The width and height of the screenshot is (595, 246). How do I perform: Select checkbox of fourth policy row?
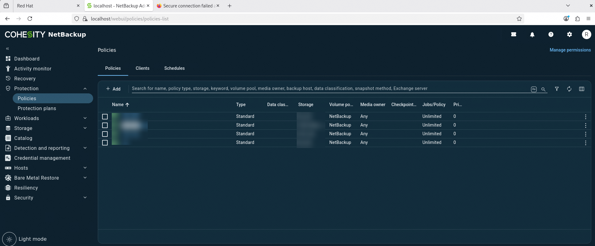(x=105, y=143)
